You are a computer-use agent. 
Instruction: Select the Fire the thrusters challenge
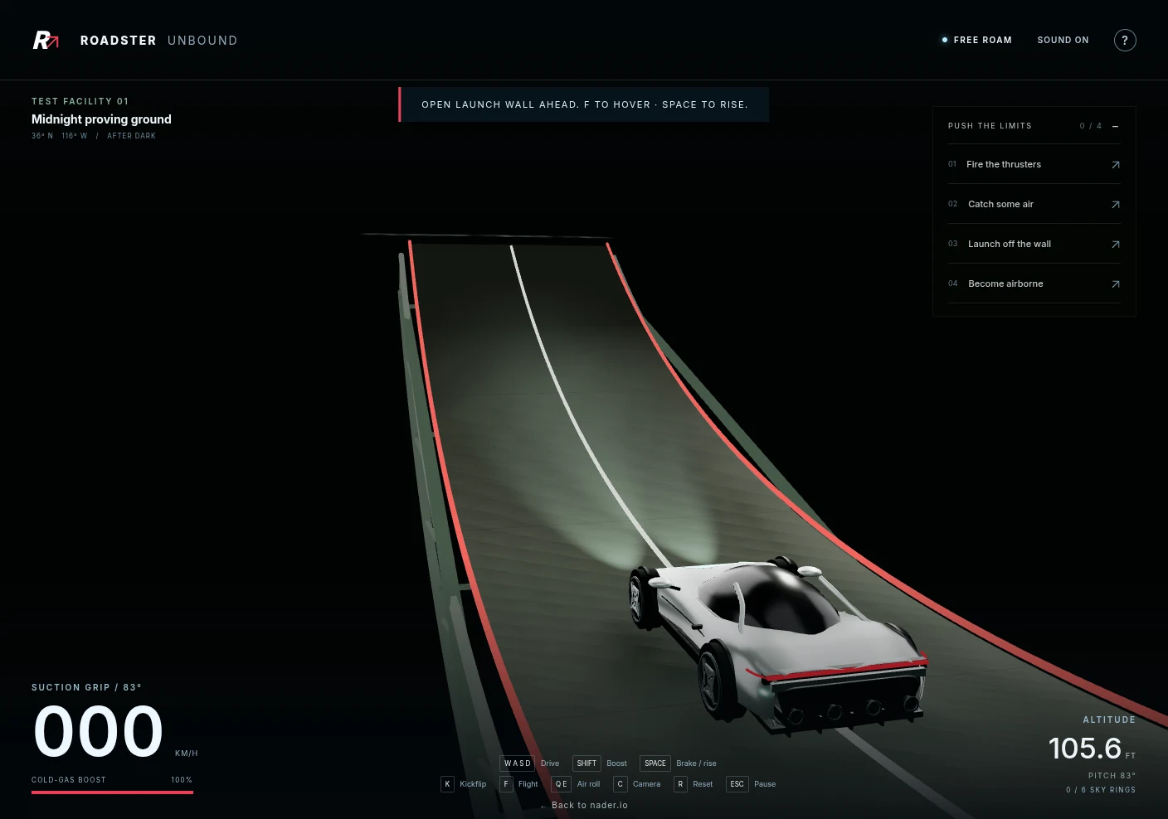click(x=1034, y=164)
